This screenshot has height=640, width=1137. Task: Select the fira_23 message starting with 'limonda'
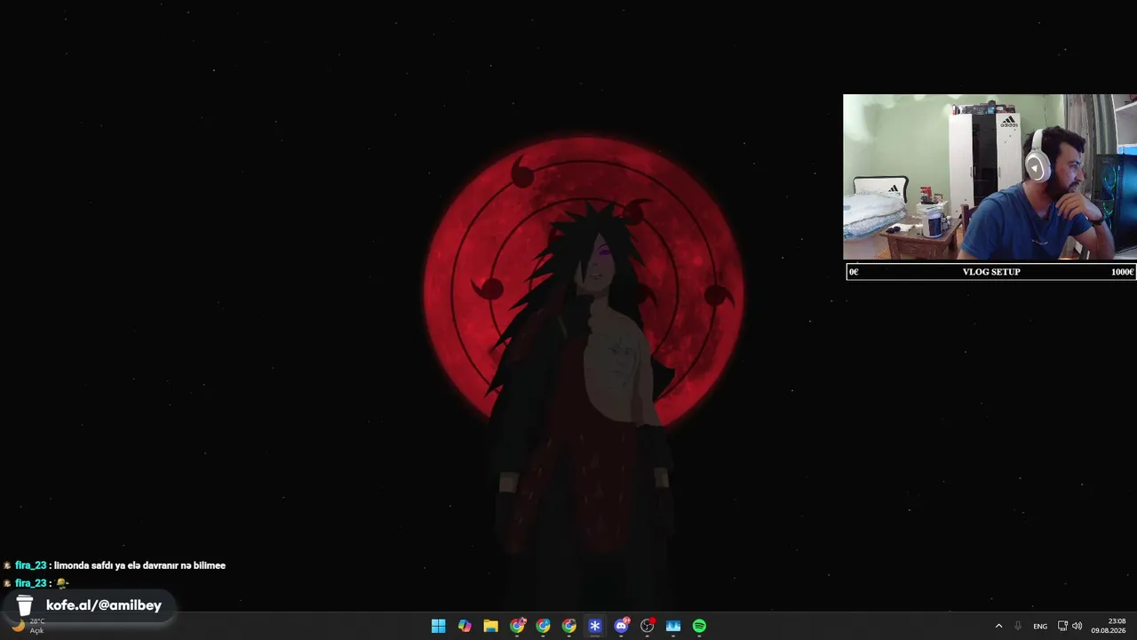[115, 565]
